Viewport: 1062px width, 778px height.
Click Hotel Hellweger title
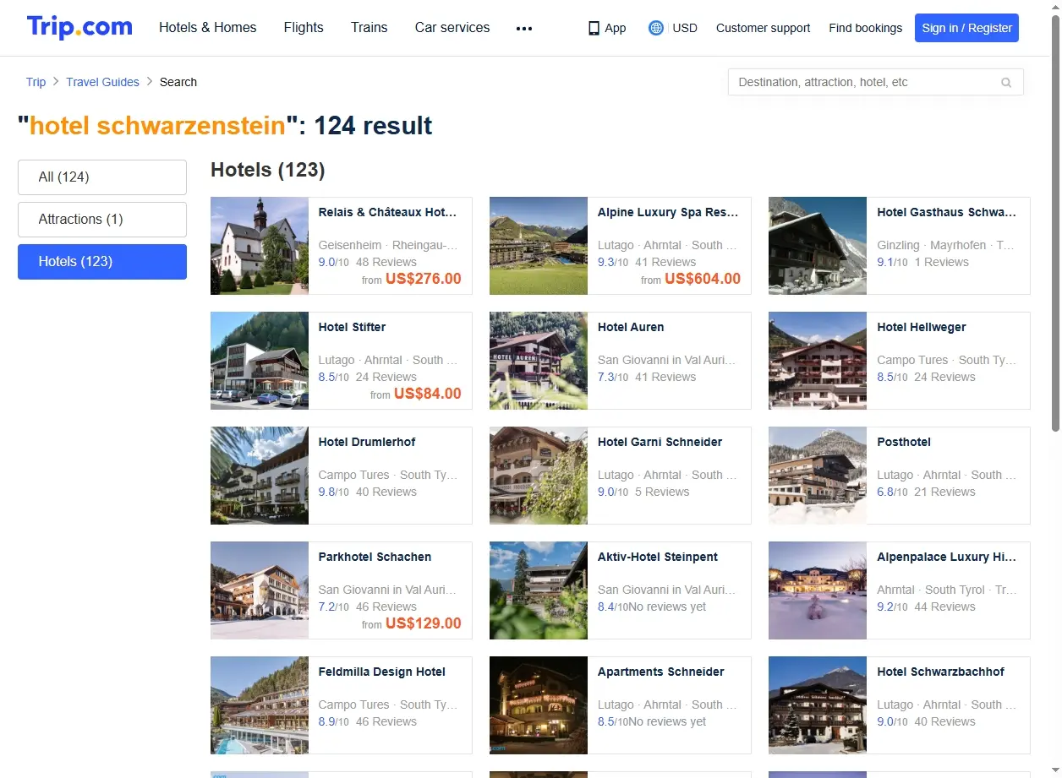point(922,327)
